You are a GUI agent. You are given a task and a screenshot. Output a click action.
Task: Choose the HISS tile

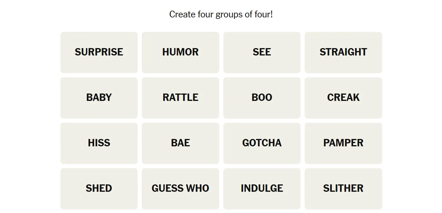click(99, 143)
